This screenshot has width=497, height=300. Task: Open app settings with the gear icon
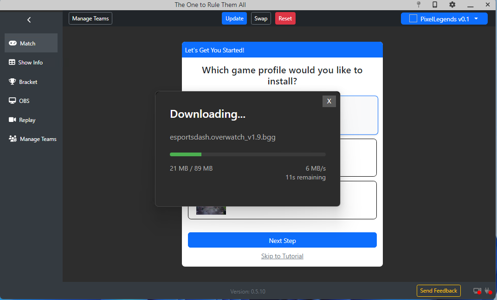click(x=452, y=4)
